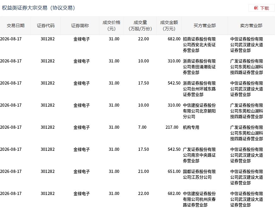
Task: Click the 下载 download button
Action: coord(261,8)
